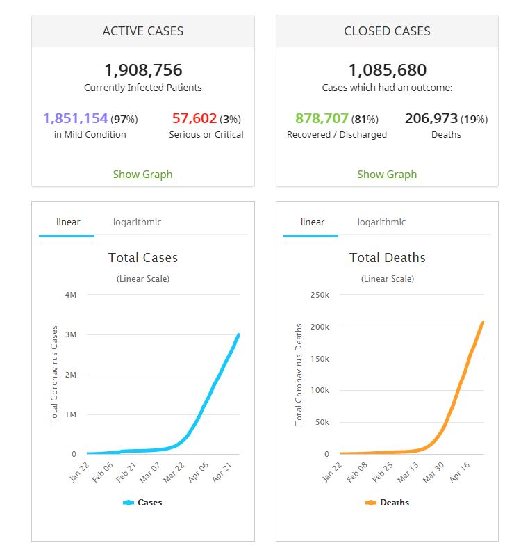This screenshot has width=530, height=559.
Task: Open Show Graph link under Active Cases
Action: pos(142,175)
